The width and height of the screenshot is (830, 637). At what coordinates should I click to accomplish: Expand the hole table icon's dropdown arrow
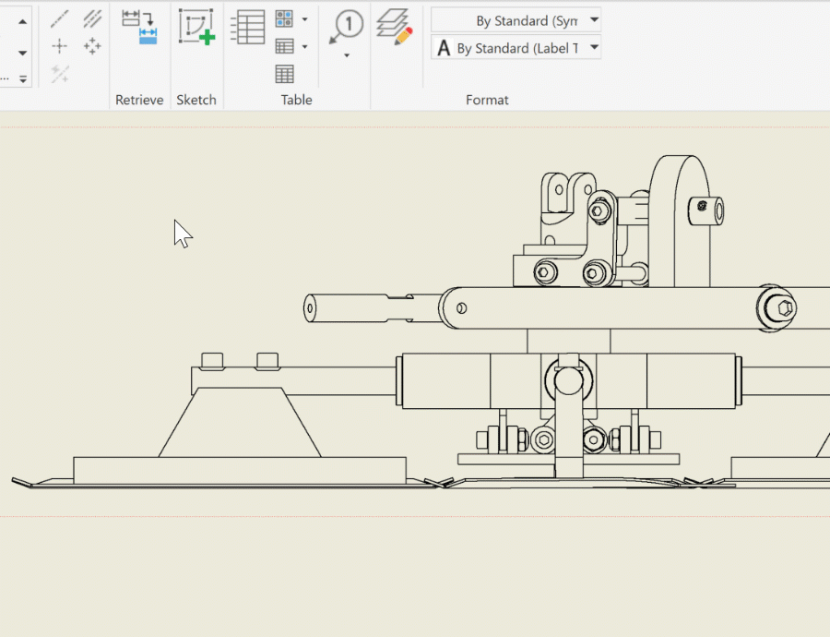tap(305, 18)
